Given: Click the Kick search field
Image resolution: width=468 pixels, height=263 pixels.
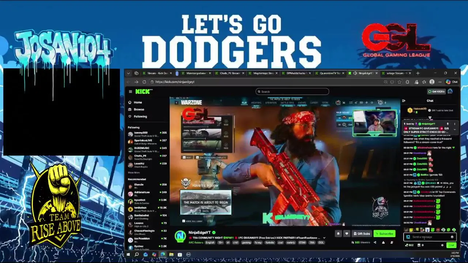Looking at the screenshot, I should tap(292, 92).
